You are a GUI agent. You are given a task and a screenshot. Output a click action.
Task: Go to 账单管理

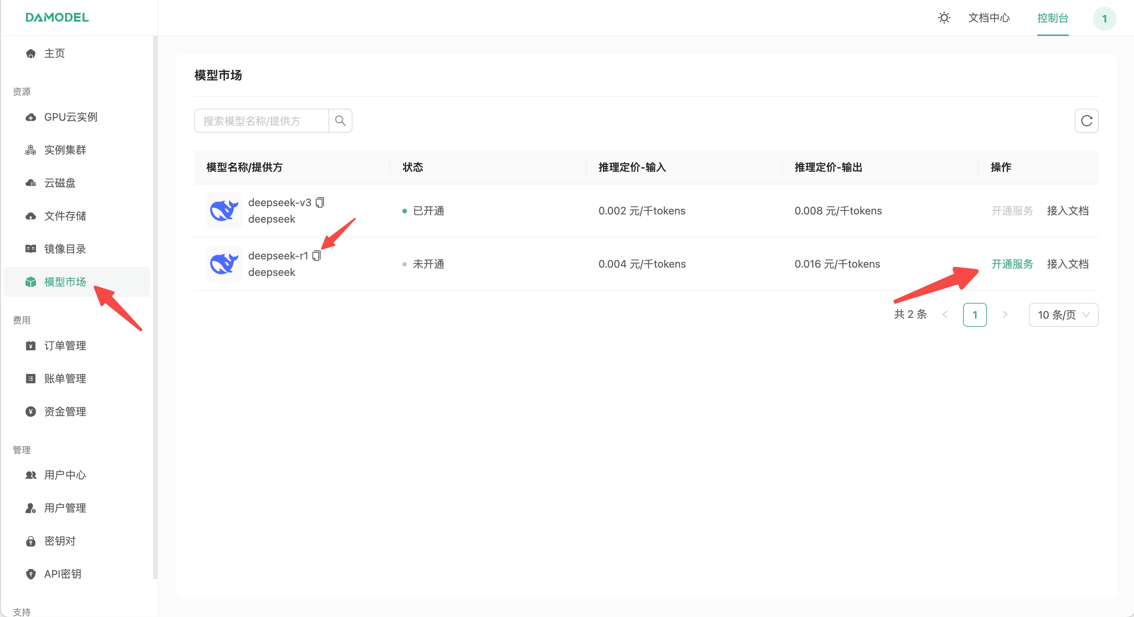coord(65,379)
